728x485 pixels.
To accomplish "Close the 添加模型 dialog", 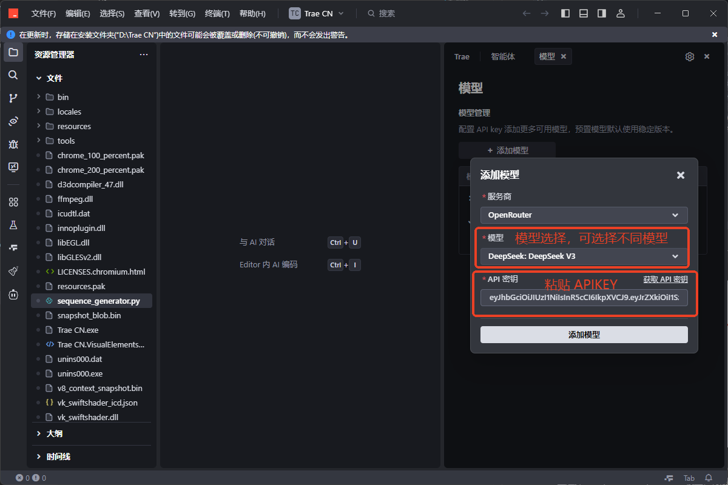I will click(681, 175).
